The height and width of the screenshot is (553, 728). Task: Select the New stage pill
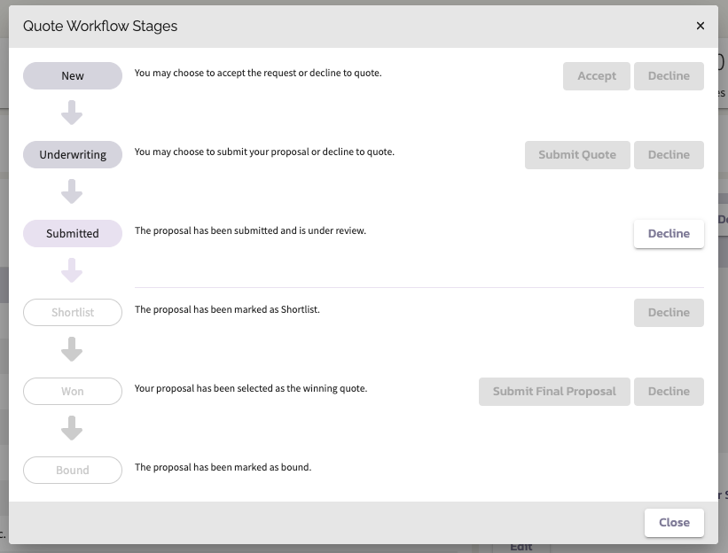pyautogui.click(x=72, y=75)
